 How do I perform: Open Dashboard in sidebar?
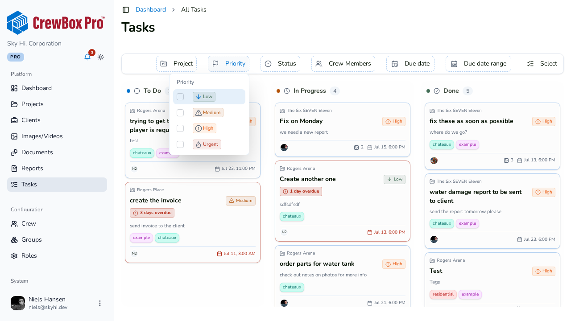click(57, 88)
